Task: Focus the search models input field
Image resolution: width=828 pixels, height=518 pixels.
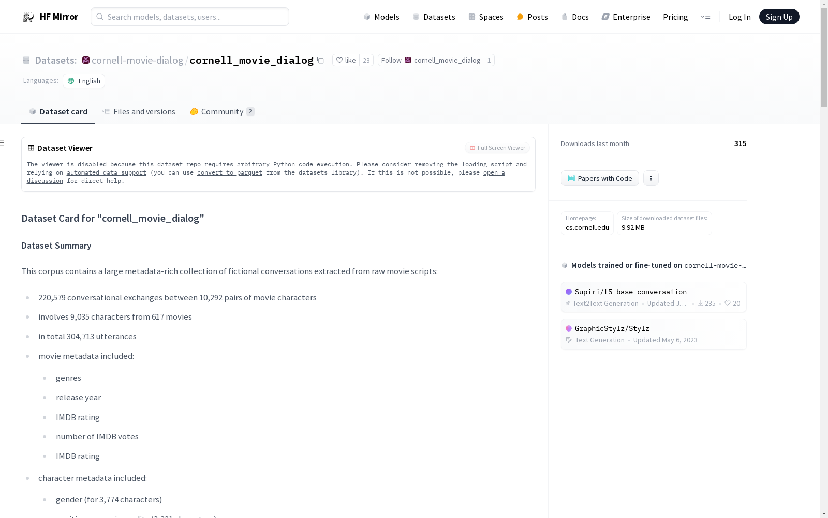Action: click(190, 17)
